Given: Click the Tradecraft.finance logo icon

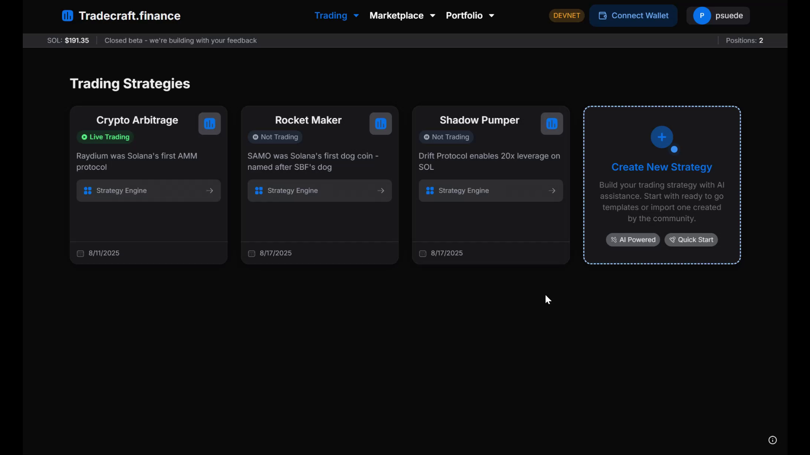Looking at the screenshot, I should pos(67,16).
